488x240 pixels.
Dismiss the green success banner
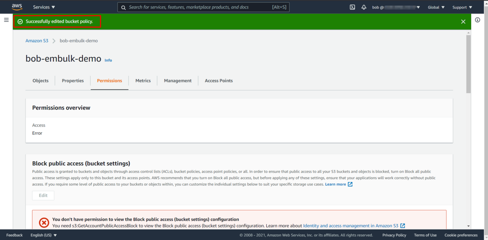[463, 22]
